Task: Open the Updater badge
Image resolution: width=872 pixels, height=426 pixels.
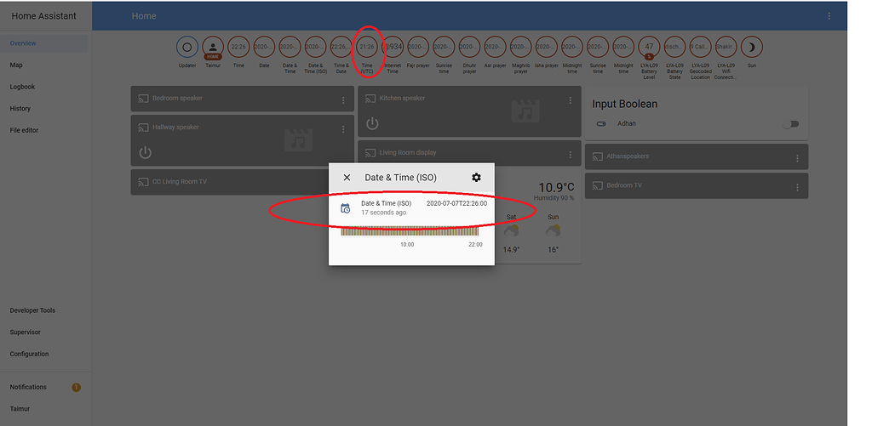Action: [x=187, y=48]
